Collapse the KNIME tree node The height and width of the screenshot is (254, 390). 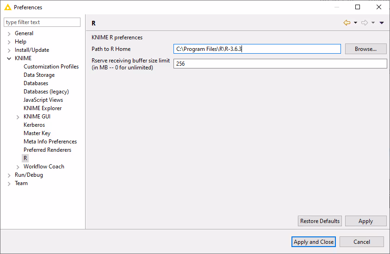tap(9, 58)
